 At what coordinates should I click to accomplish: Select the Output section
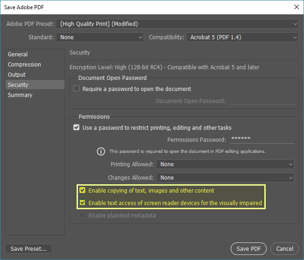17,75
